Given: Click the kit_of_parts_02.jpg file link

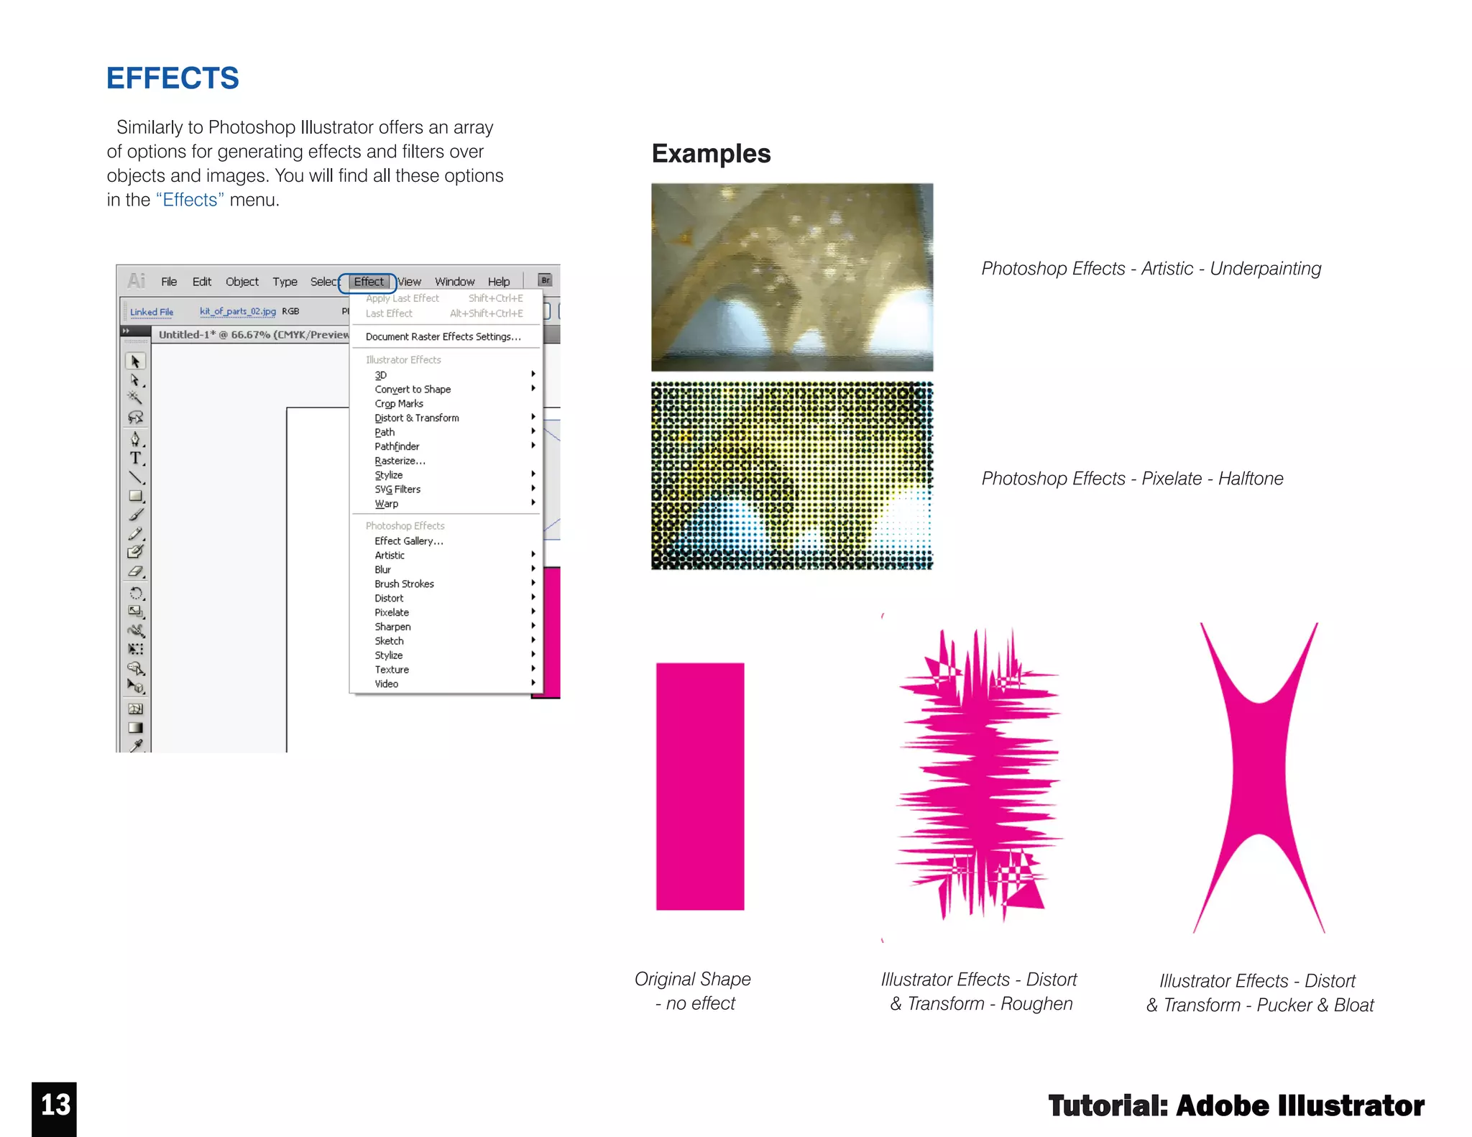Looking at the screenshot, I should point(237,311).
